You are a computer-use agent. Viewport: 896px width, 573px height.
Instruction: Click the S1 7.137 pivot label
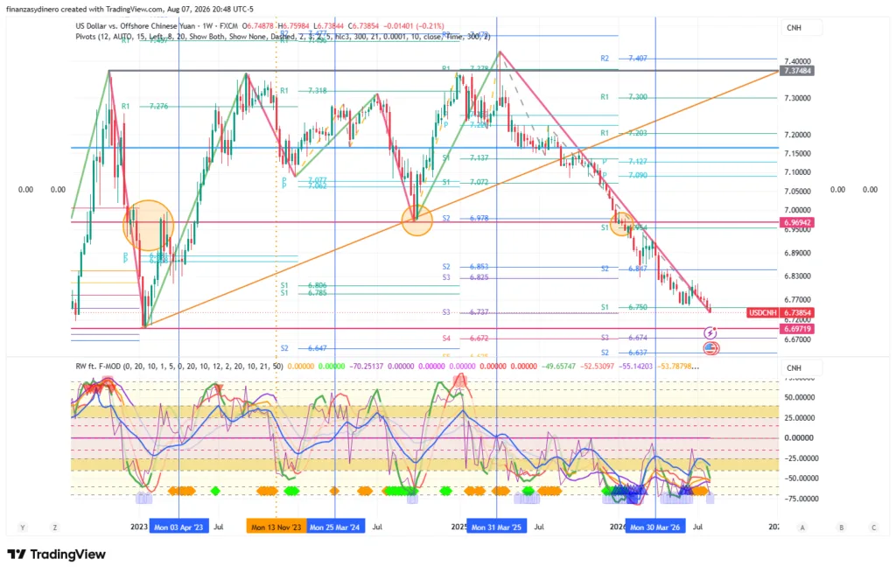point(465,158)
